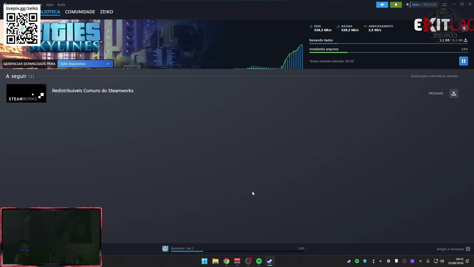Screen dimensions: 474x267
Task: Click the Steam system tray icon
Action: pyautogui.click(x=349, y=261)
